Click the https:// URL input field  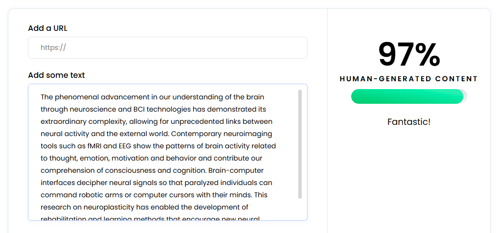tap(168, 48)
